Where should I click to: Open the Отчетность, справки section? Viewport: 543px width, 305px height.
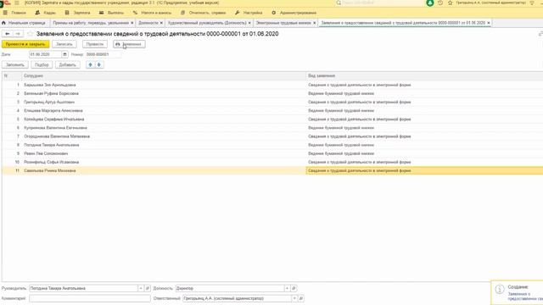pos(204,13)
